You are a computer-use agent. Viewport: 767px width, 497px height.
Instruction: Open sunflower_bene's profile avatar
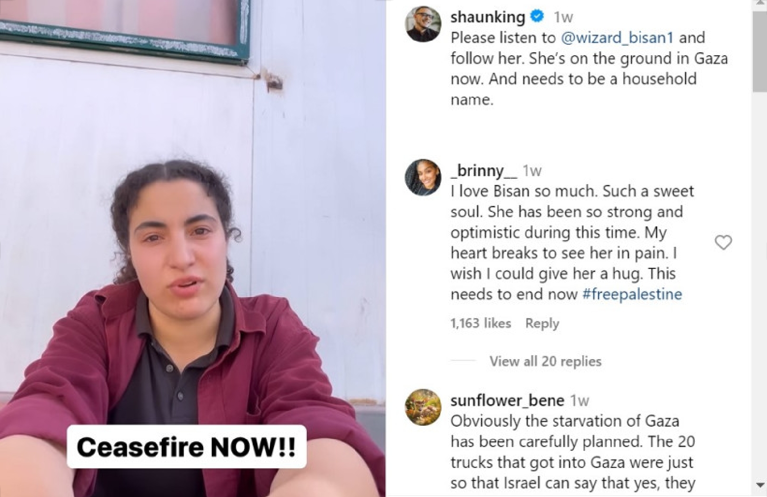(x=423, y=408)
